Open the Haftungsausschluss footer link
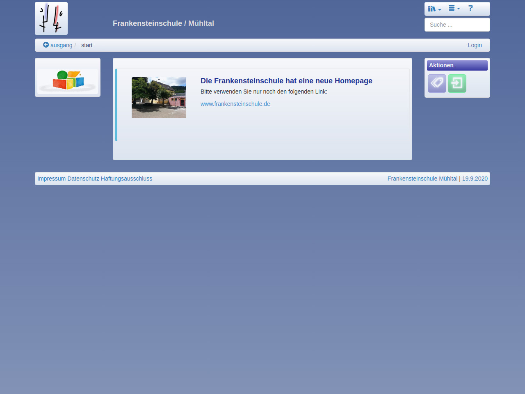The width and height of the screenshot is (525, 394). click(x=126, y=179)
